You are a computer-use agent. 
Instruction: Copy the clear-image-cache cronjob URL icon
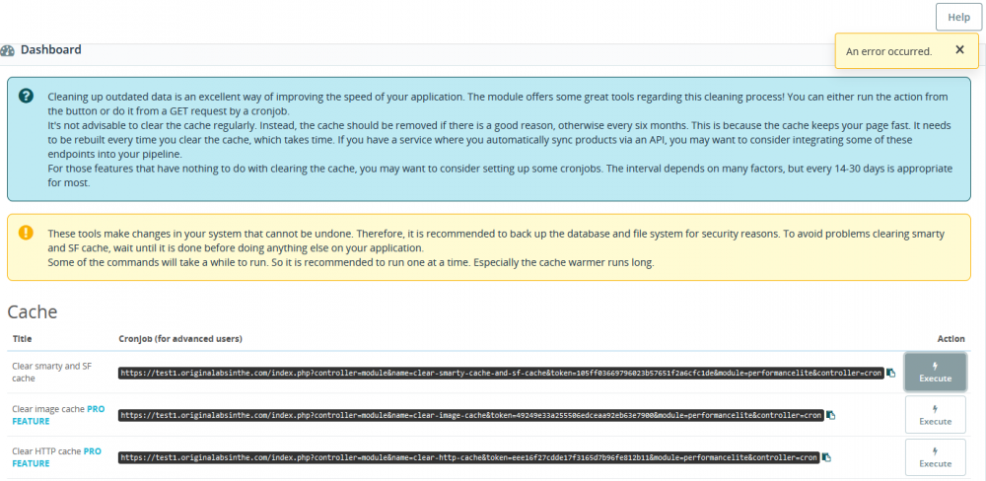tap(830, 415)
